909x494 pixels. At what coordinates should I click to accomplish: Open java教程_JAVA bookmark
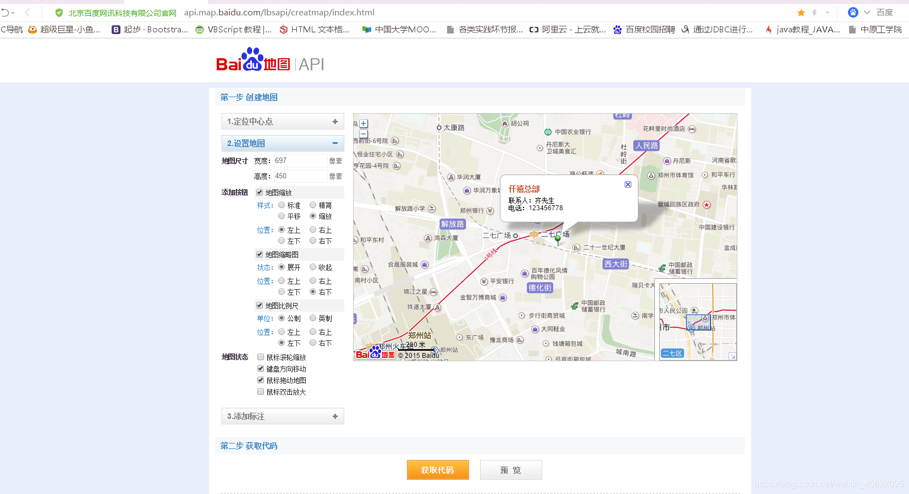pyautogui.click(x=803, y=30)
